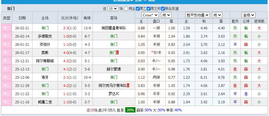Open the recent matches count dropdown showing 10
Screen dimensions: 269x116
[x=113, y=9]
